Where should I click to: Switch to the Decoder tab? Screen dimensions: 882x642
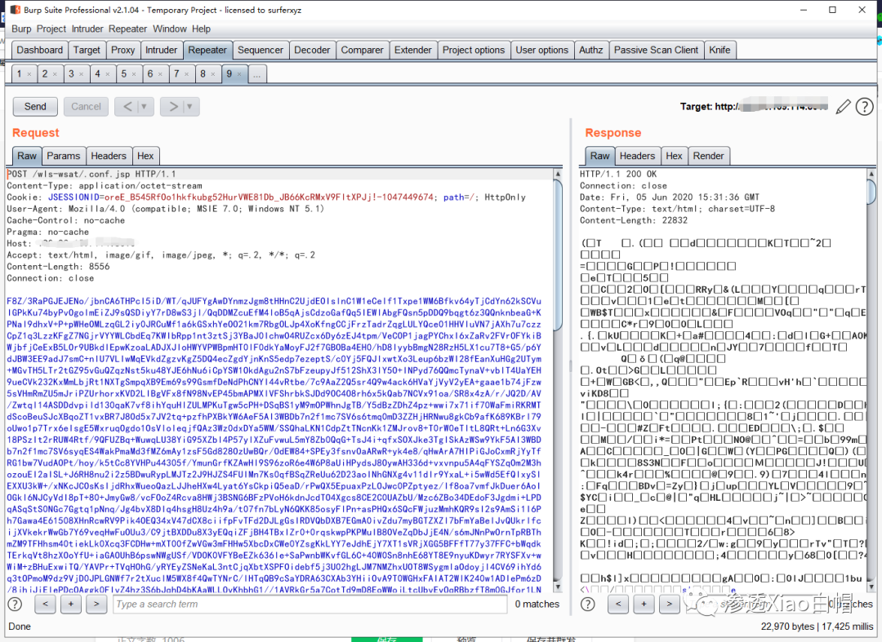point(312,50)
